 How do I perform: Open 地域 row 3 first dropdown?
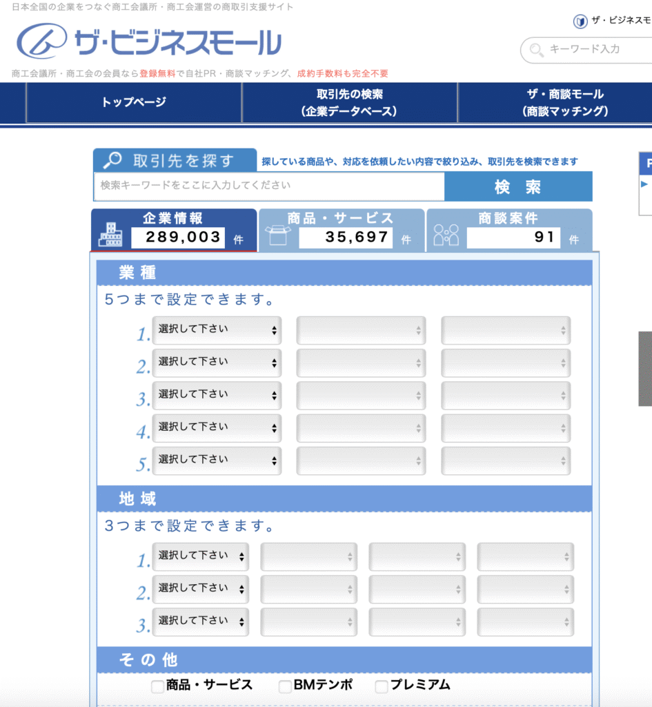(x=201, y=622)
